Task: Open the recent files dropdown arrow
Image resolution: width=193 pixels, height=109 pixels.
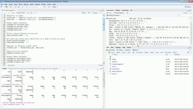Action: point(12,7)
